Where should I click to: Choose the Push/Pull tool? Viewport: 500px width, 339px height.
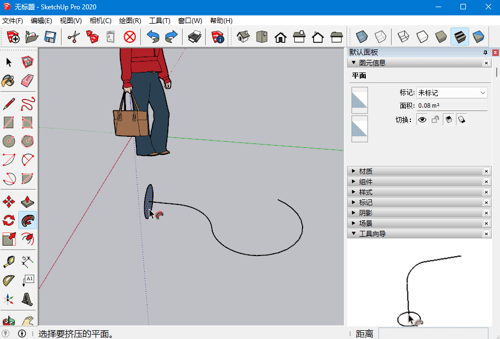(x=28, y=202)
